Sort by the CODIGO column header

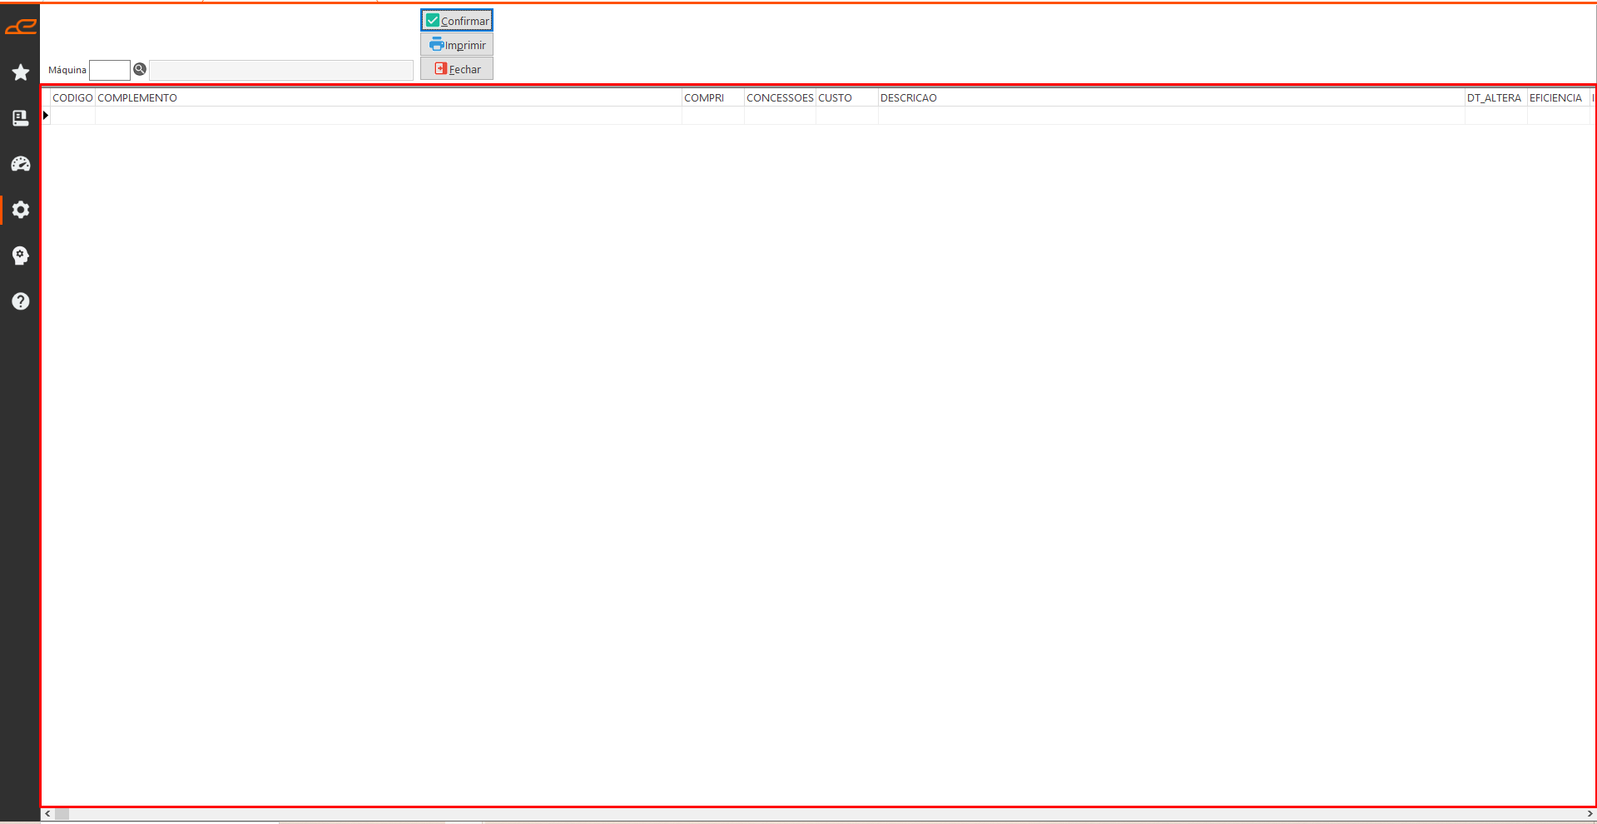tap(72, 98)
